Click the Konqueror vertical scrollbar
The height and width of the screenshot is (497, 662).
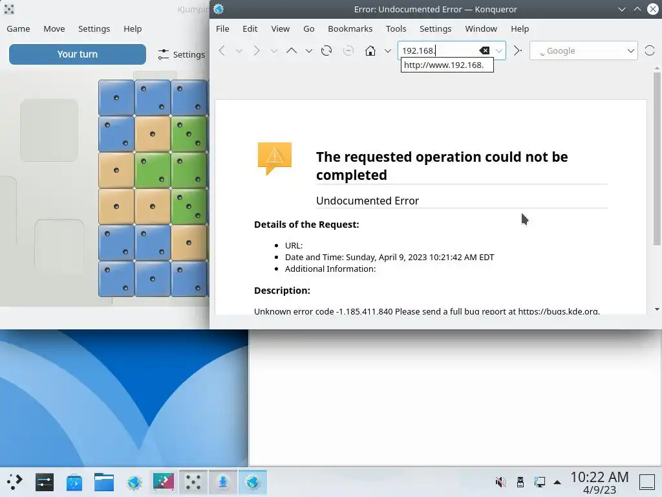tap(657, 159)
